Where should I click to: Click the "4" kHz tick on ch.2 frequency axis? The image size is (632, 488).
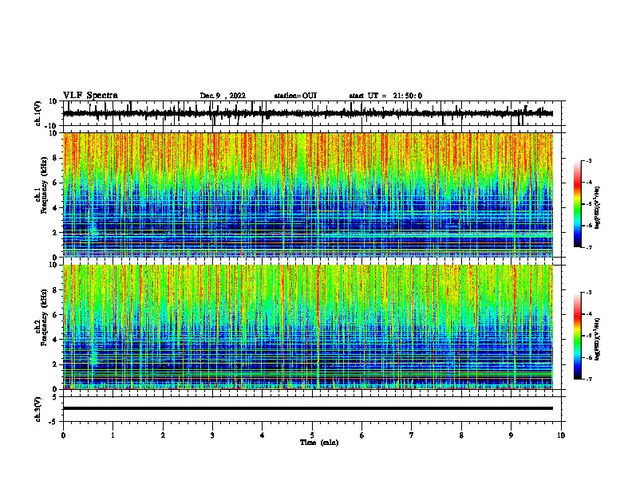tap(55, 340)
